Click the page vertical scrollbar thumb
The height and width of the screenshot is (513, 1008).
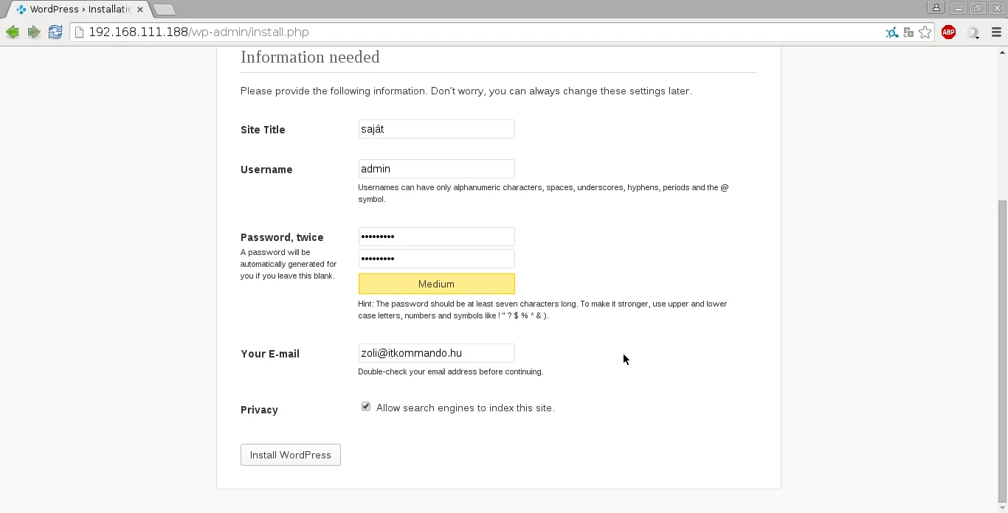point(1002,350)
